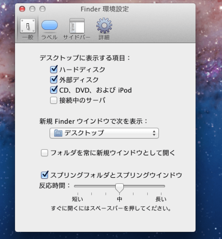Open the 詳細 (Advanced) gear icon
Image resolution: width=222 pixels, height=239 pixels.
point(104,26)
